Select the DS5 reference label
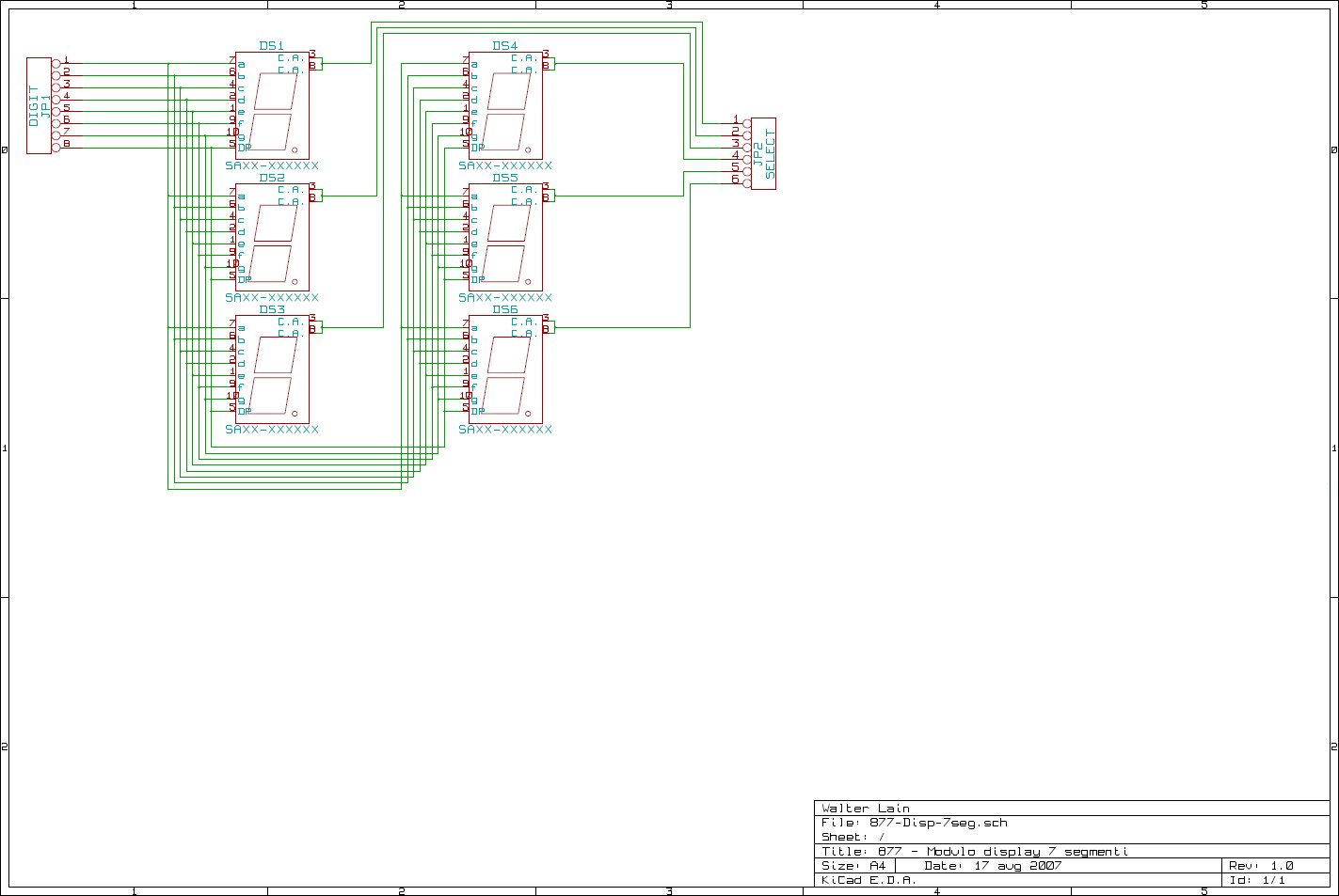This screenshot has width=1339, height=896. (x=504, y=178)
